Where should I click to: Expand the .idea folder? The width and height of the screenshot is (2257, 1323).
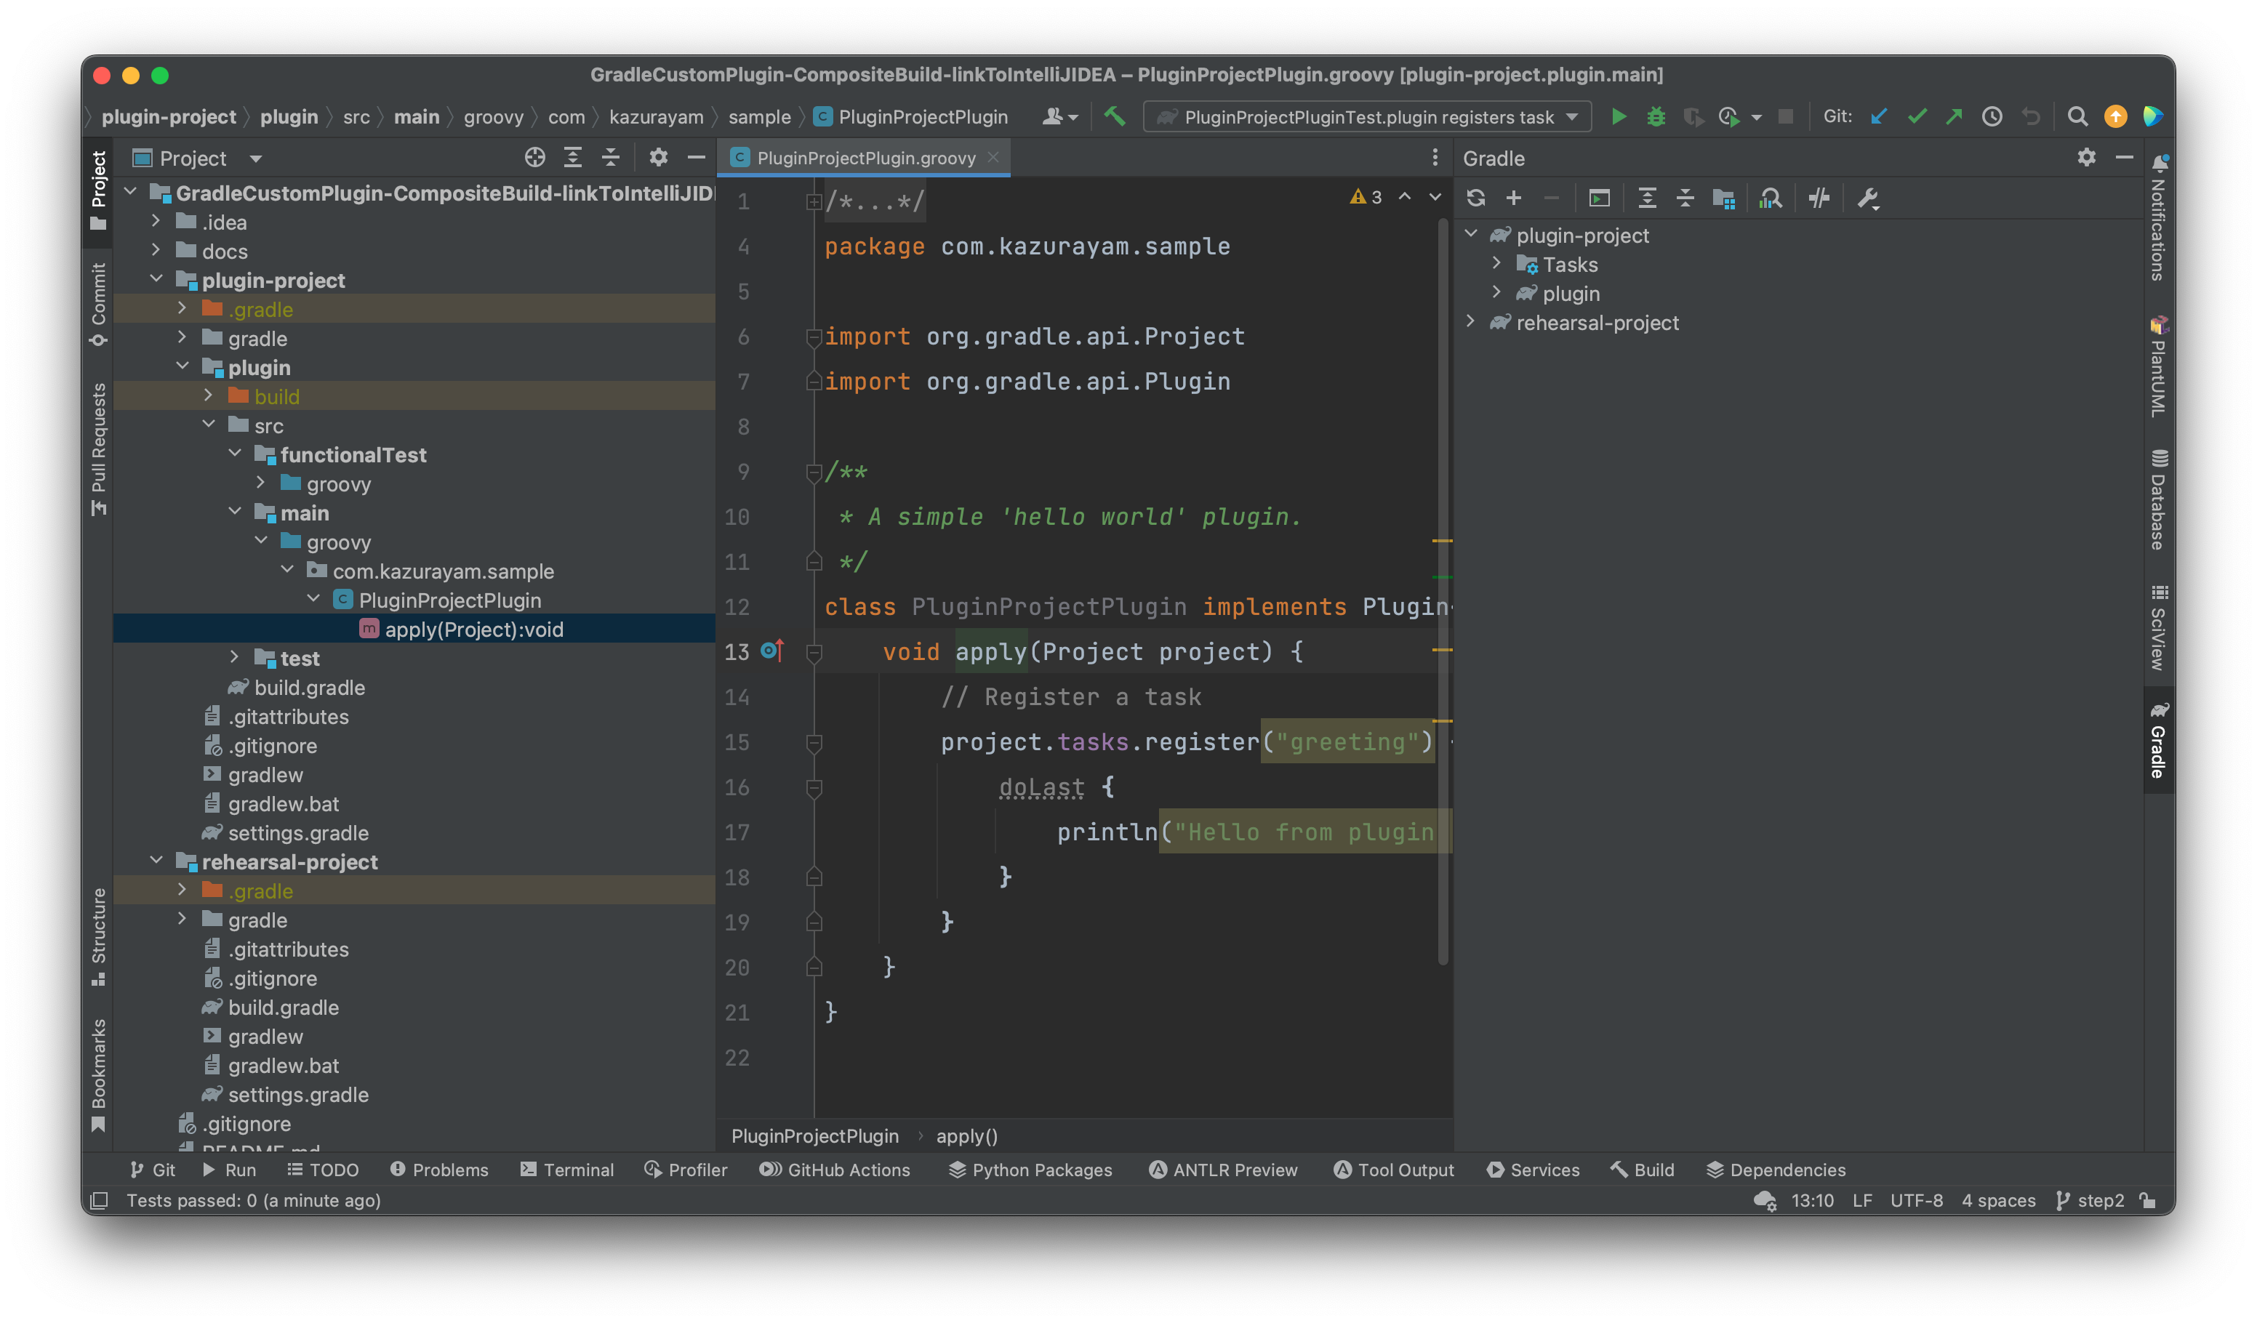156,221
